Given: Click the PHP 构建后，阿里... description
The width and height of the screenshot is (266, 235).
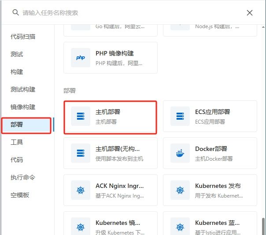Looking at the screenshot, I should (119, 63).
